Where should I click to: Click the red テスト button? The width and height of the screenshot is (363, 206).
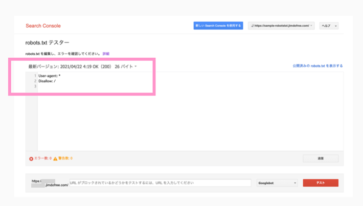click(x=321, y=183)
